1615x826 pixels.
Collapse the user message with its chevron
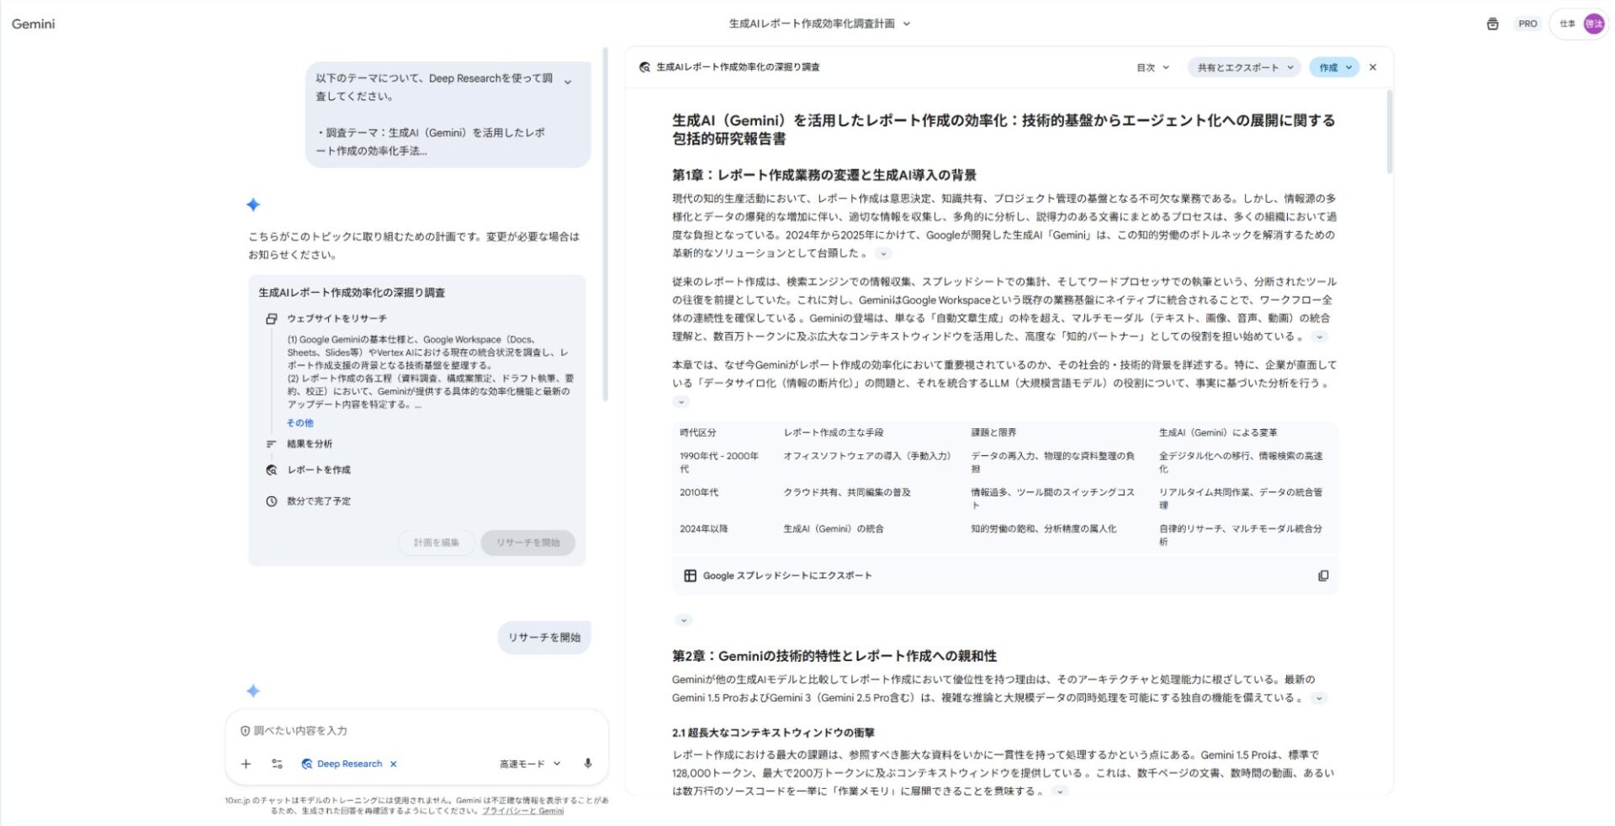point(568,80)
